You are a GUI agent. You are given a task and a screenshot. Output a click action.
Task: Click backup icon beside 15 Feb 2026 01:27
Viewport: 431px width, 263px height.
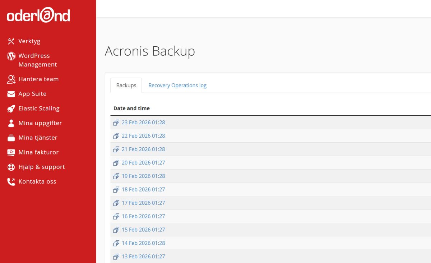[116, 230]
